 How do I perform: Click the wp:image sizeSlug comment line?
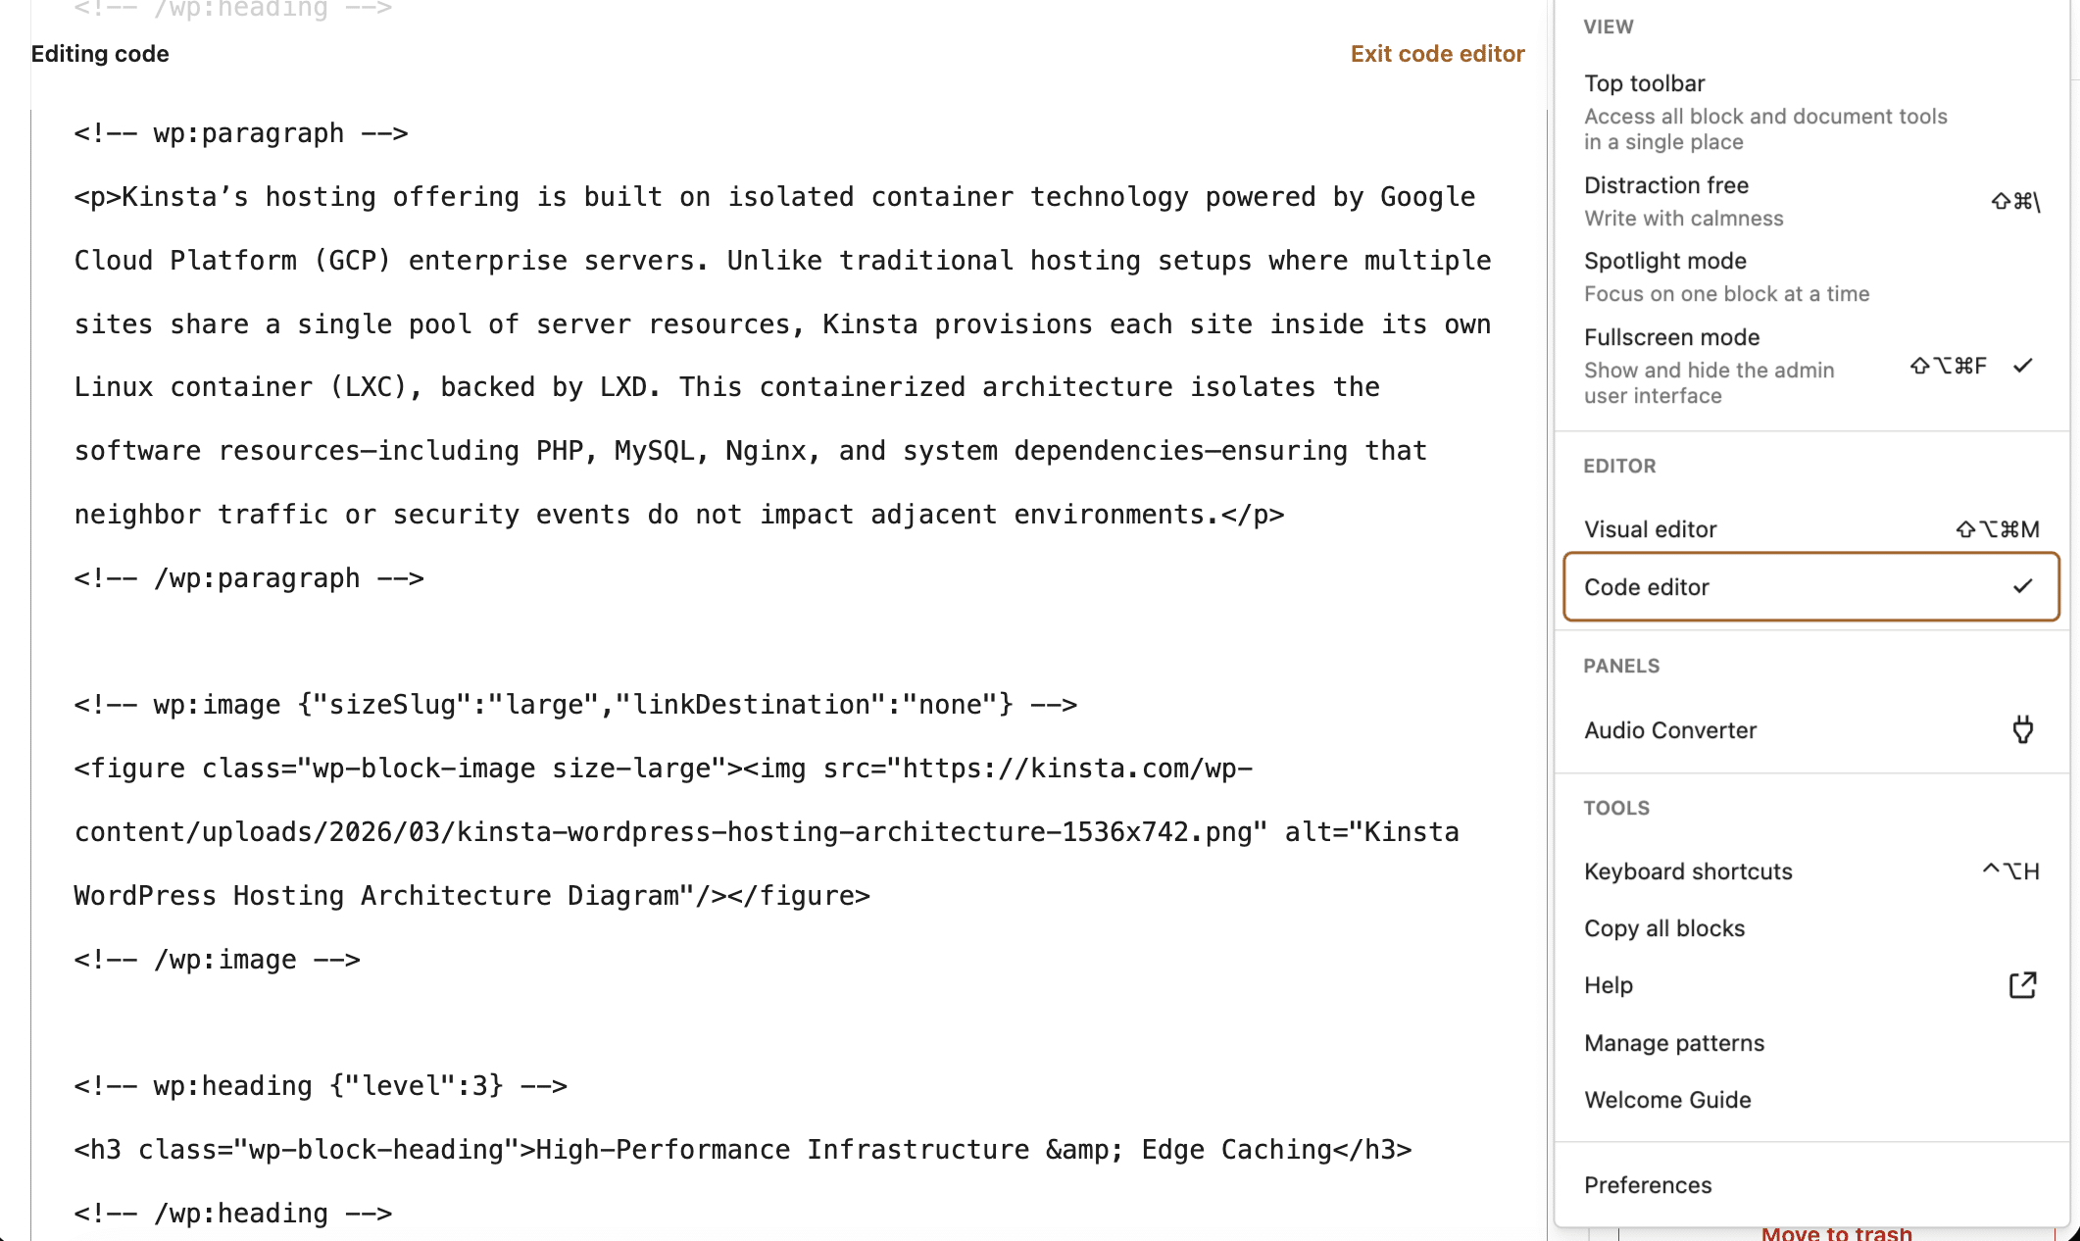coord(575,705)
